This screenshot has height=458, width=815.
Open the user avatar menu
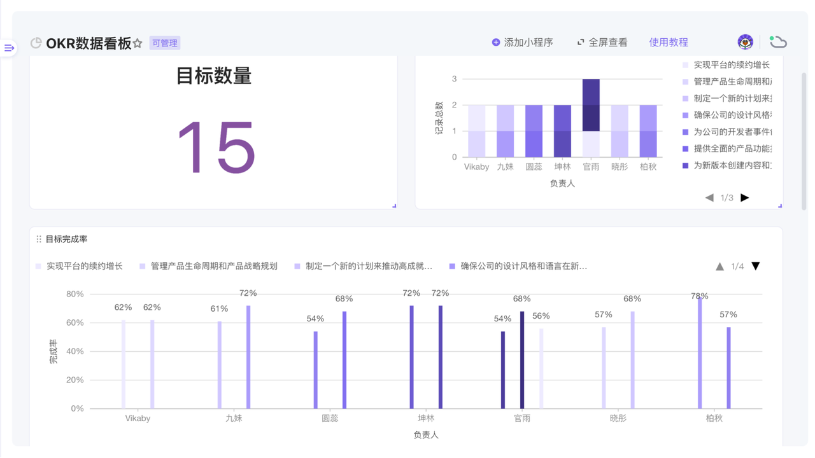point(745,42)
